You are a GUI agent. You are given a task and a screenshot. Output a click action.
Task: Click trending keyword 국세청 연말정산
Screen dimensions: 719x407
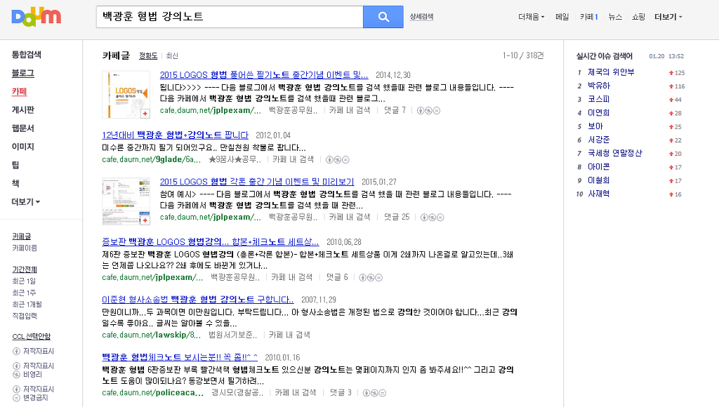[615, 153]
